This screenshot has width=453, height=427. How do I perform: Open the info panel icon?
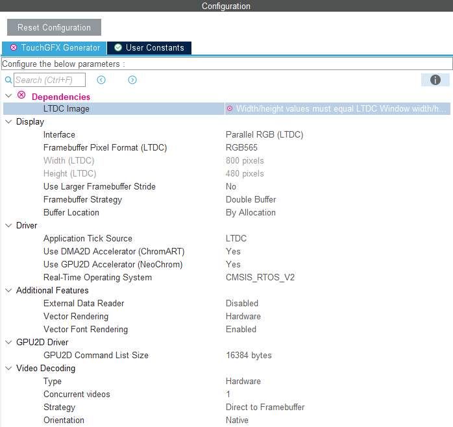point(435,80)
